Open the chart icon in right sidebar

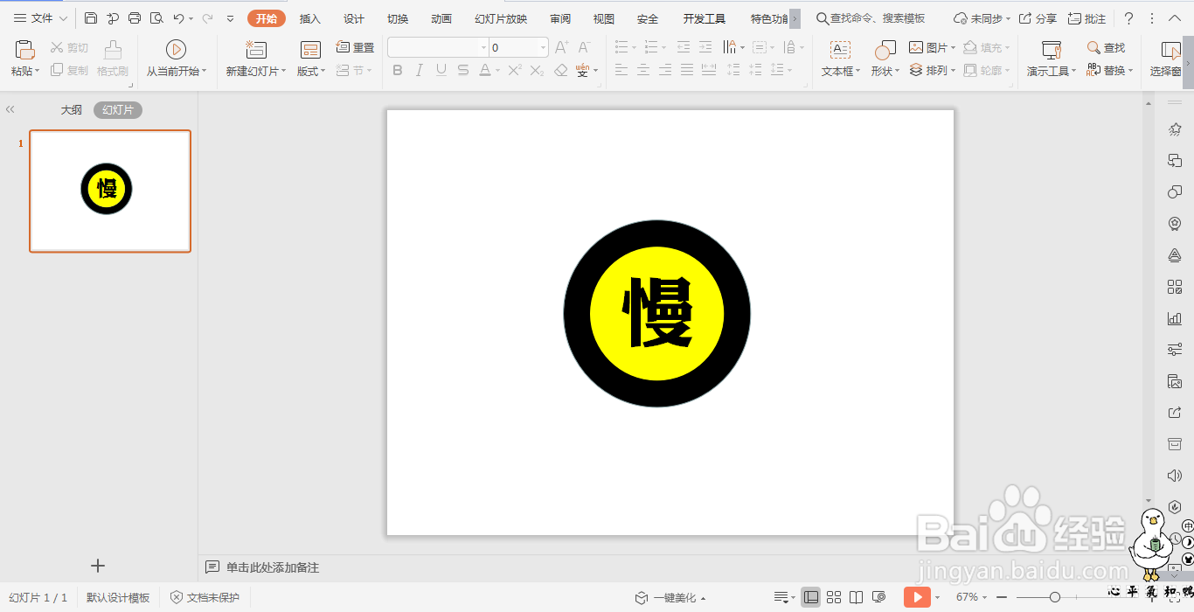coord(1175,318)
